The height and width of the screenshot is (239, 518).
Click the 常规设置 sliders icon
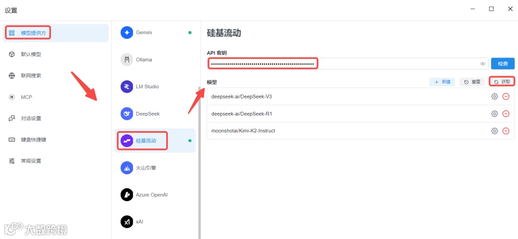tap(12, 161)
